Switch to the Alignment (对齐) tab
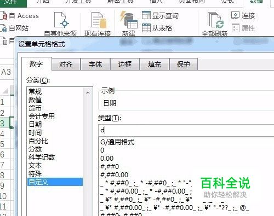The height and width of the screenshot is (216, 274). (x=66, y=65)
